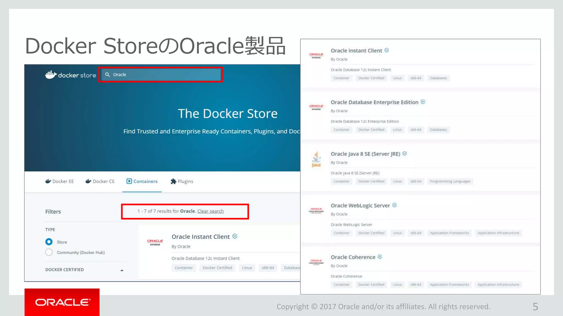Open the Docker EE tab
The width and height of the screenshot is (563, 316).
click(x=60, y=181)
